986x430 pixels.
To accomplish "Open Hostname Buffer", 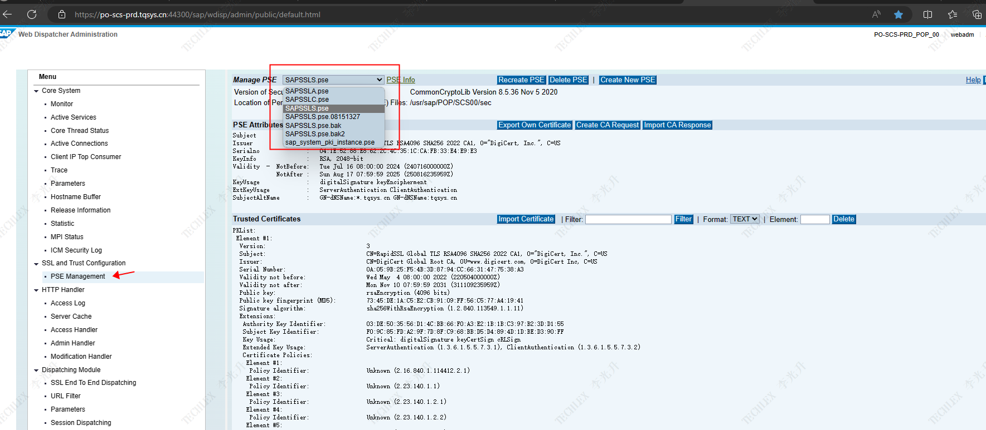I will (76, 197).
